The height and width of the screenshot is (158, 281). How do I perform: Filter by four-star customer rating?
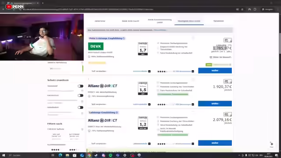click(55, 150)
